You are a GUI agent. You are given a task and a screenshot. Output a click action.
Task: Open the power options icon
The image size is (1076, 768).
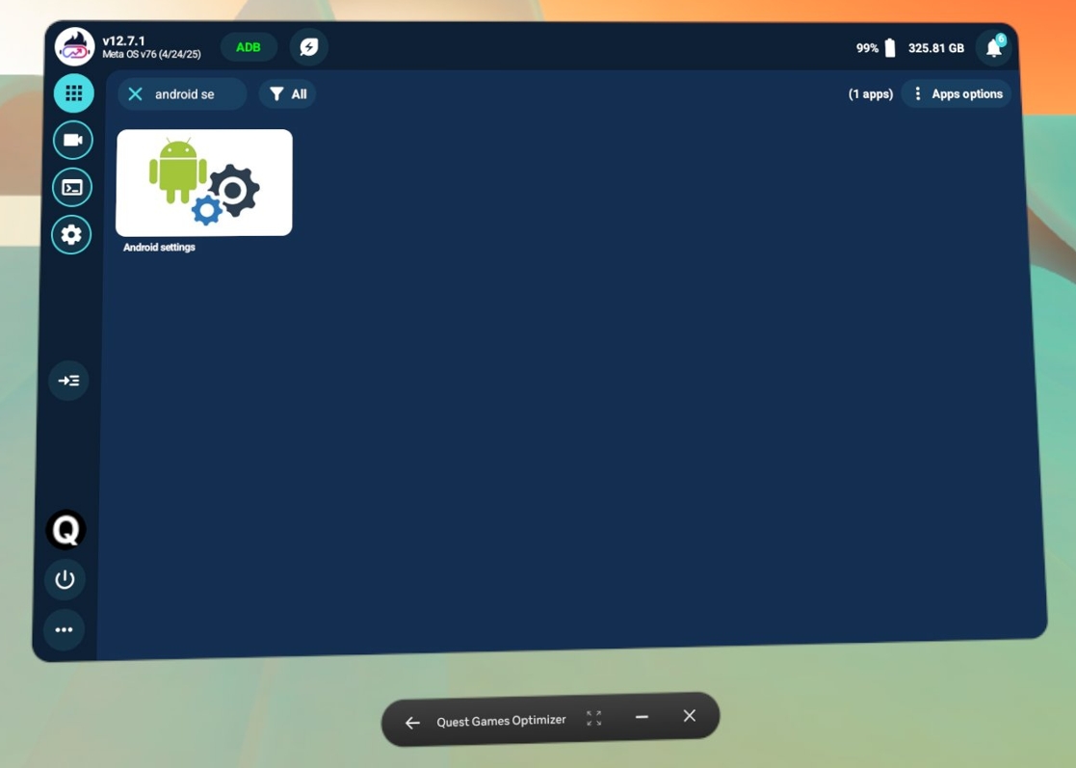(x=66, y=580)
